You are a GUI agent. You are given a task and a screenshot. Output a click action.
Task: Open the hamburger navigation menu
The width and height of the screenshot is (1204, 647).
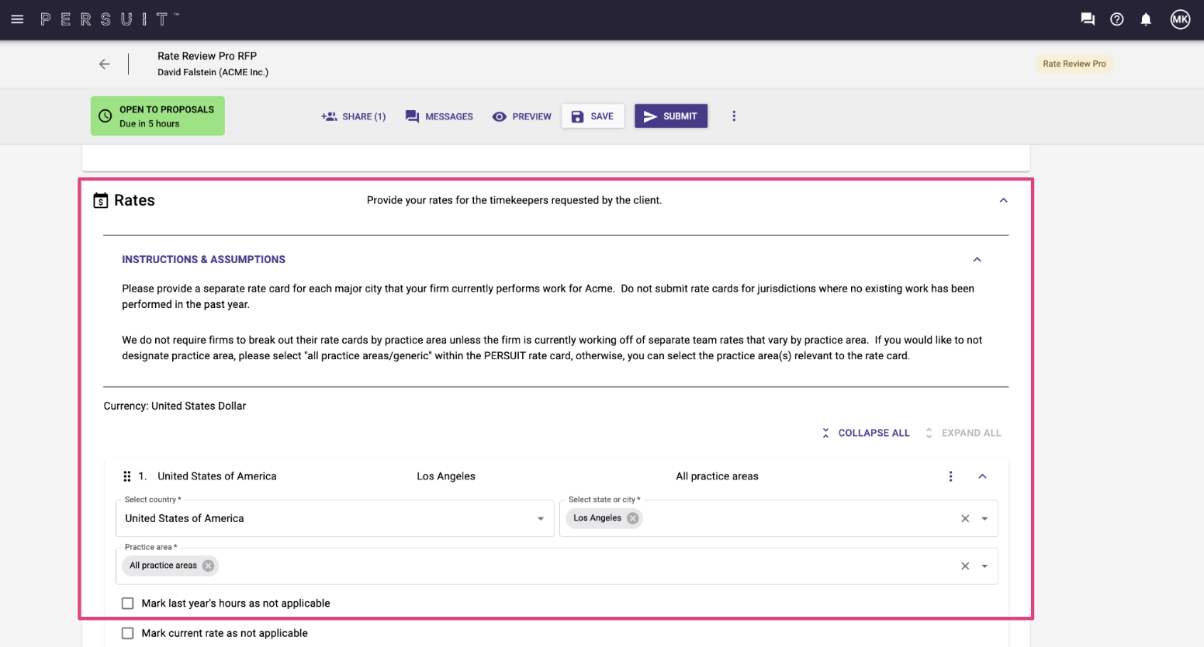pos(17,19)
